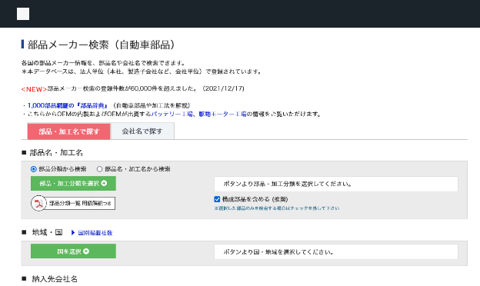Screen dimensions: 480x286
Task: Click the red <NEW> label
Action: click(x=34, y=89)
